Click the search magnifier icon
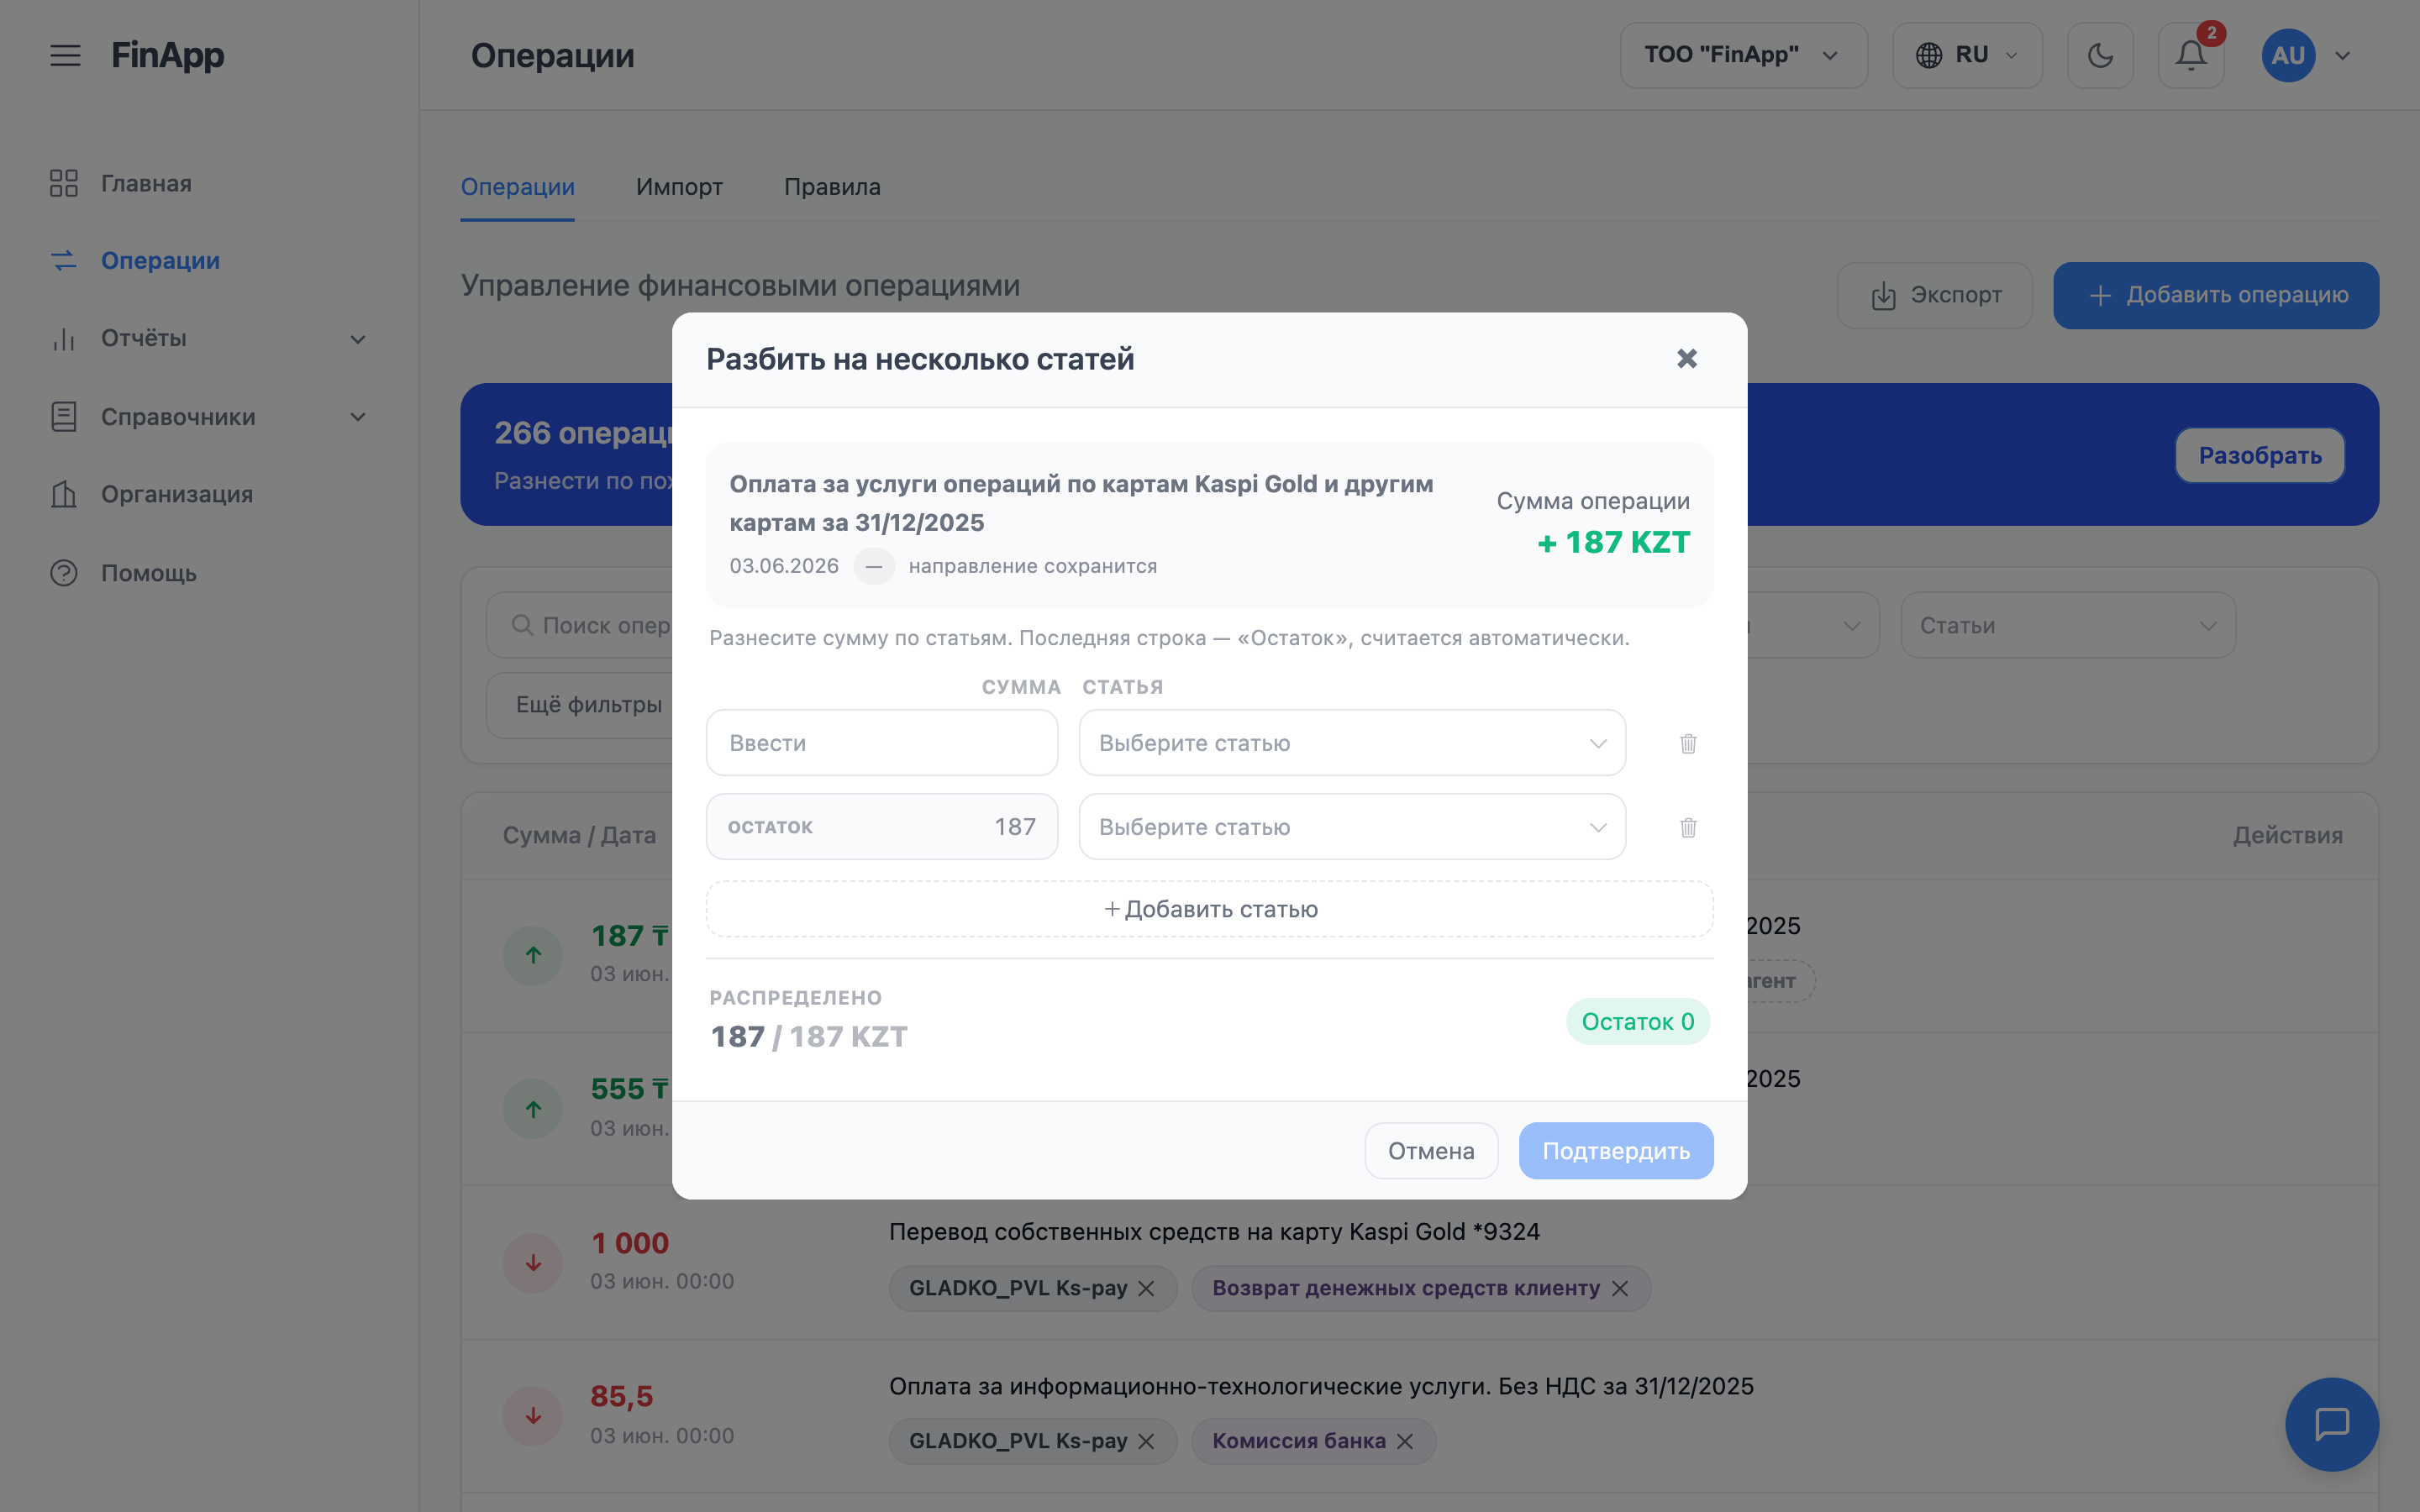2420x1512 pixels. pyautogui.click(x=521, y=625)
